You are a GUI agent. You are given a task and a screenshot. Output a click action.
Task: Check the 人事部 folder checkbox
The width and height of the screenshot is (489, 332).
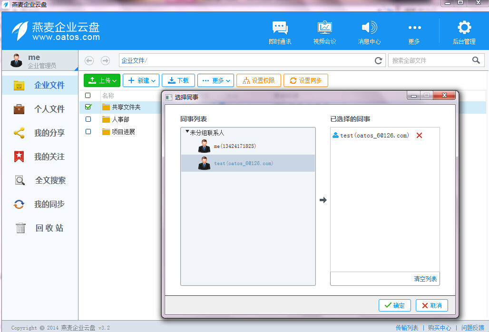88,119
